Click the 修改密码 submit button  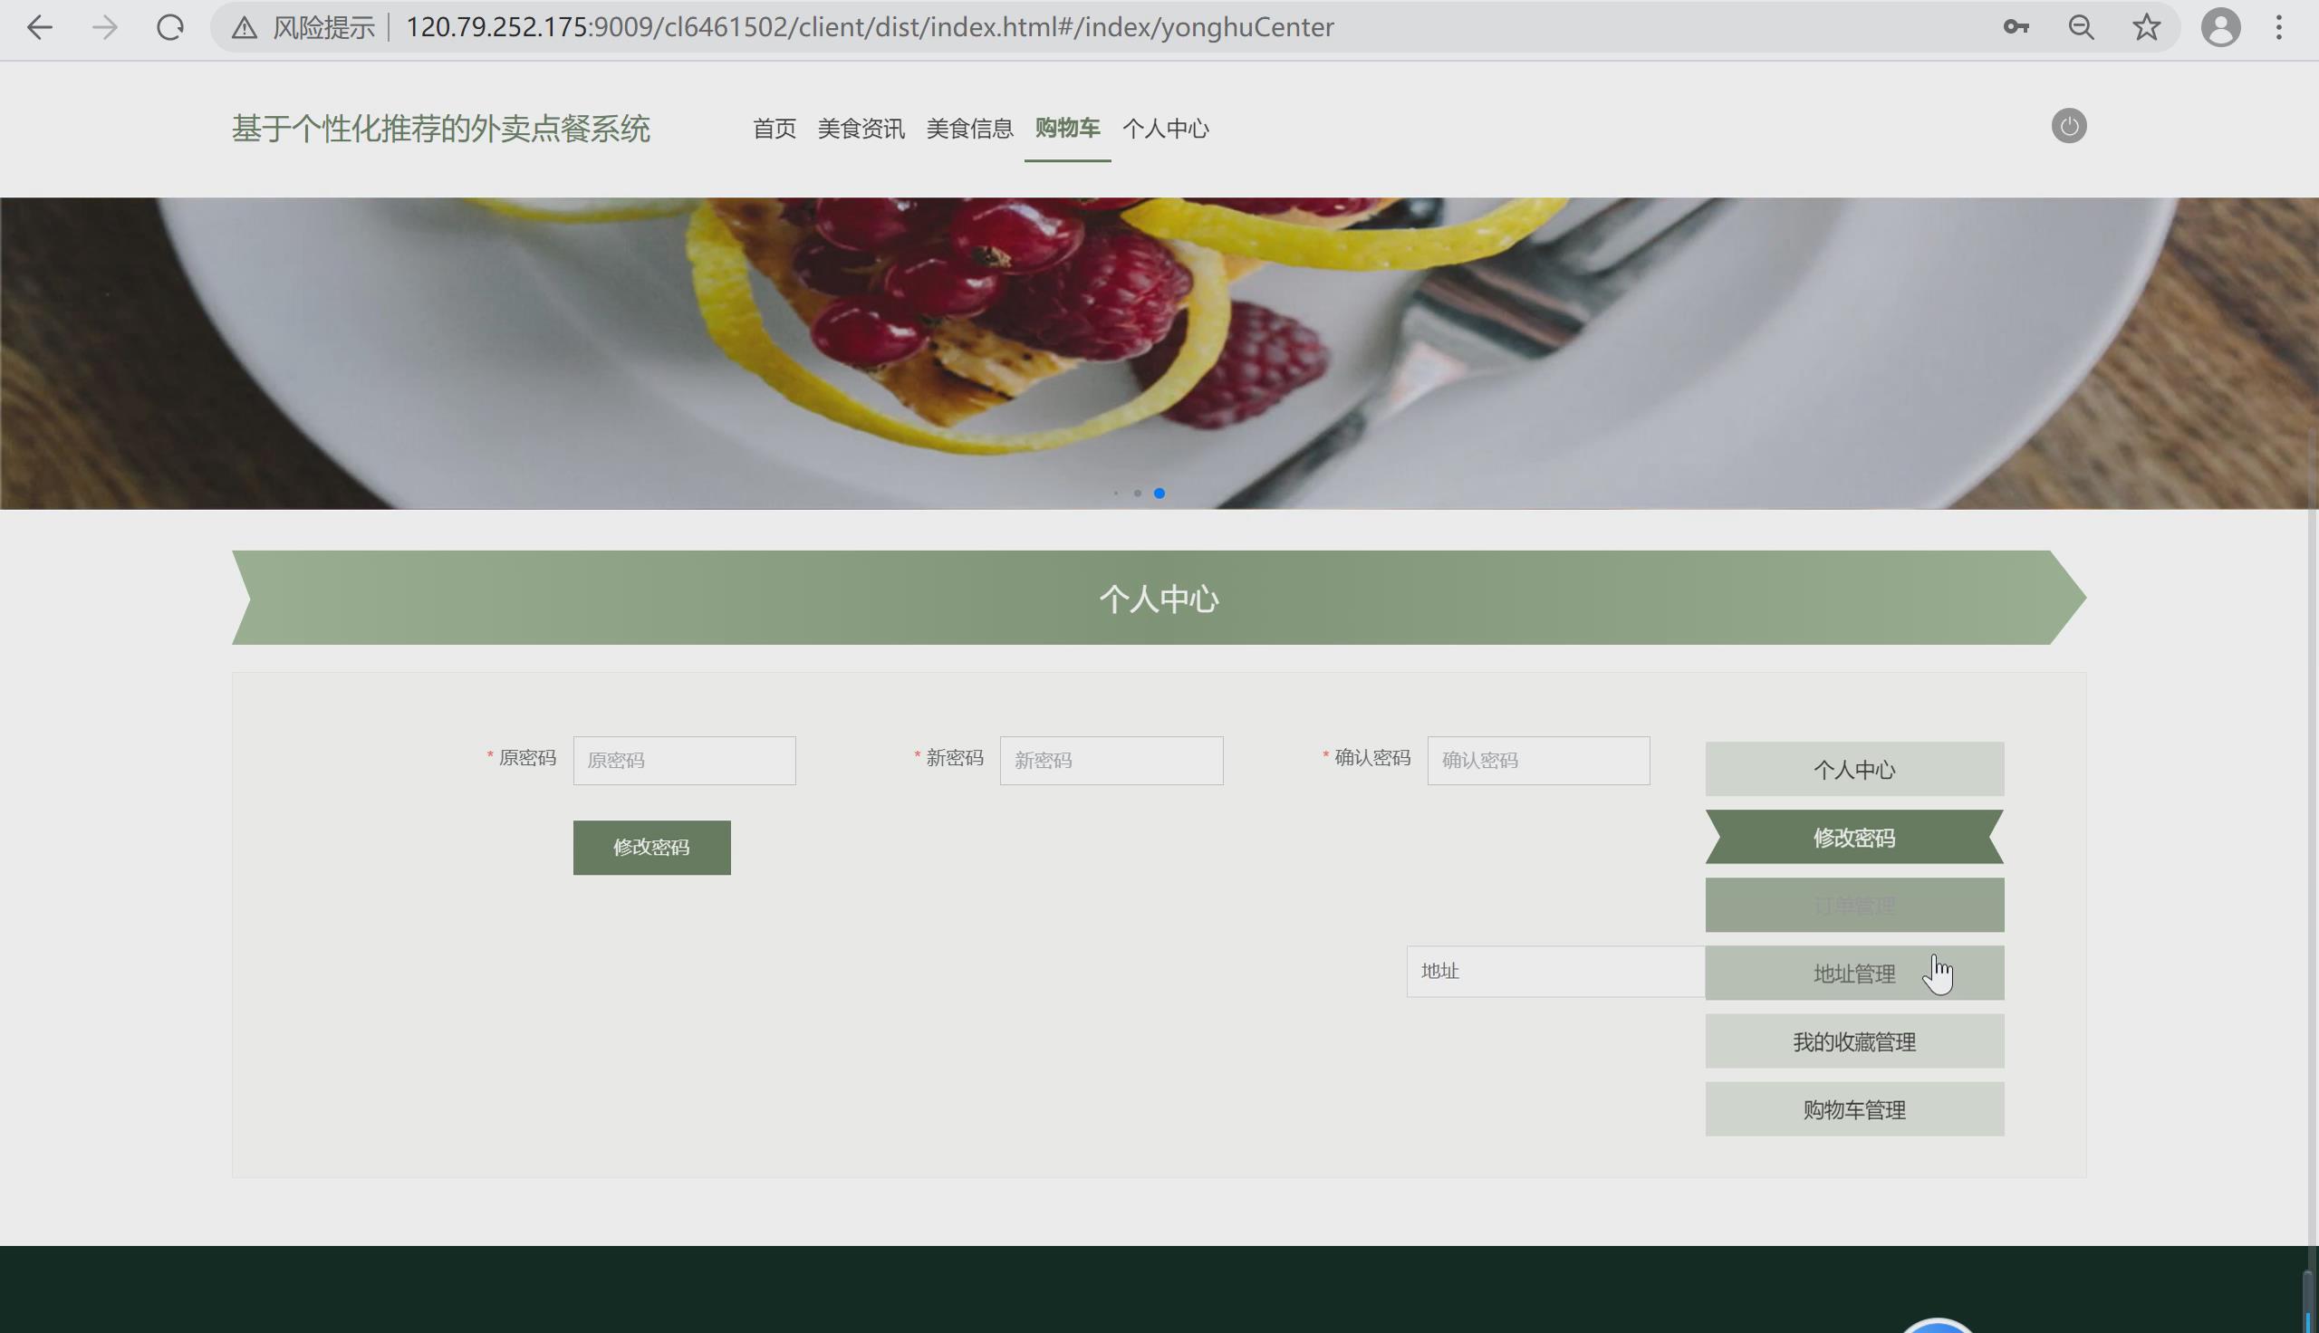pyautogui.click(x=652, y=847)
